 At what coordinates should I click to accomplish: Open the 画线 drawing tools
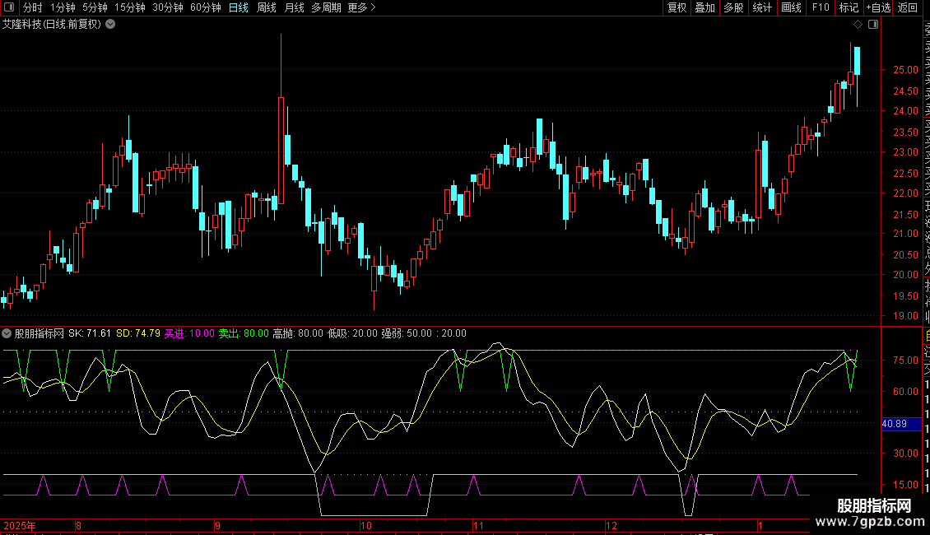pos(791,7)
